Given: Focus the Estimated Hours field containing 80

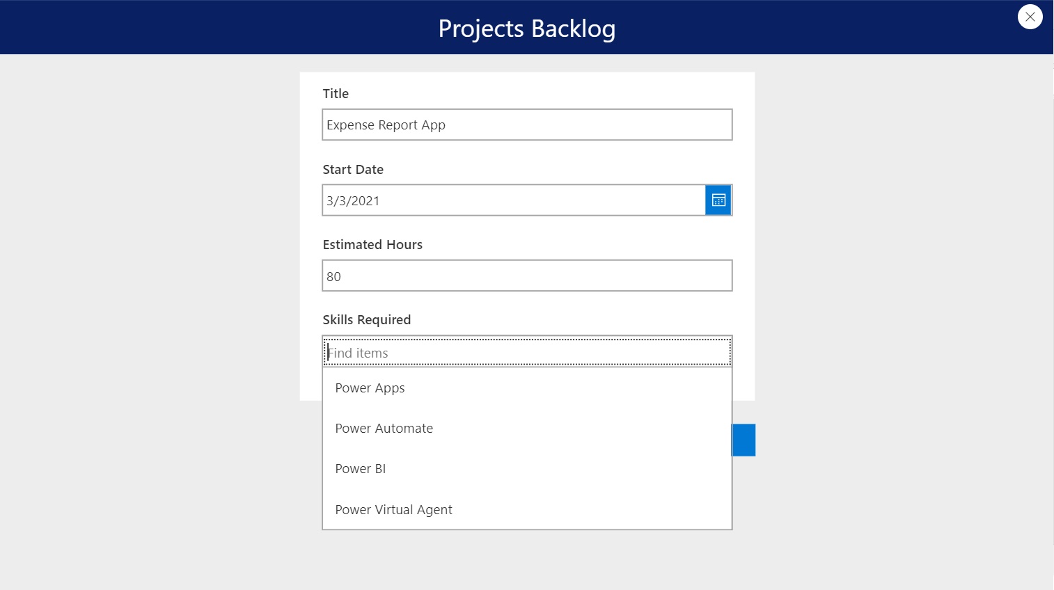Looking at the screenshot, I should (527, 276).
